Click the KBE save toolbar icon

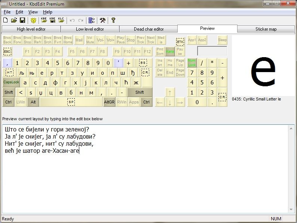pyautogui.click(x=52, y=20)
